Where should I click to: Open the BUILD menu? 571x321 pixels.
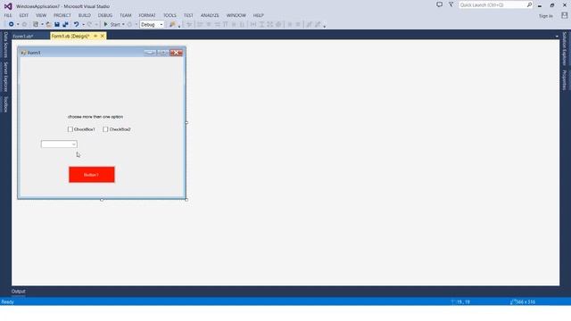(x=85, y=15)
